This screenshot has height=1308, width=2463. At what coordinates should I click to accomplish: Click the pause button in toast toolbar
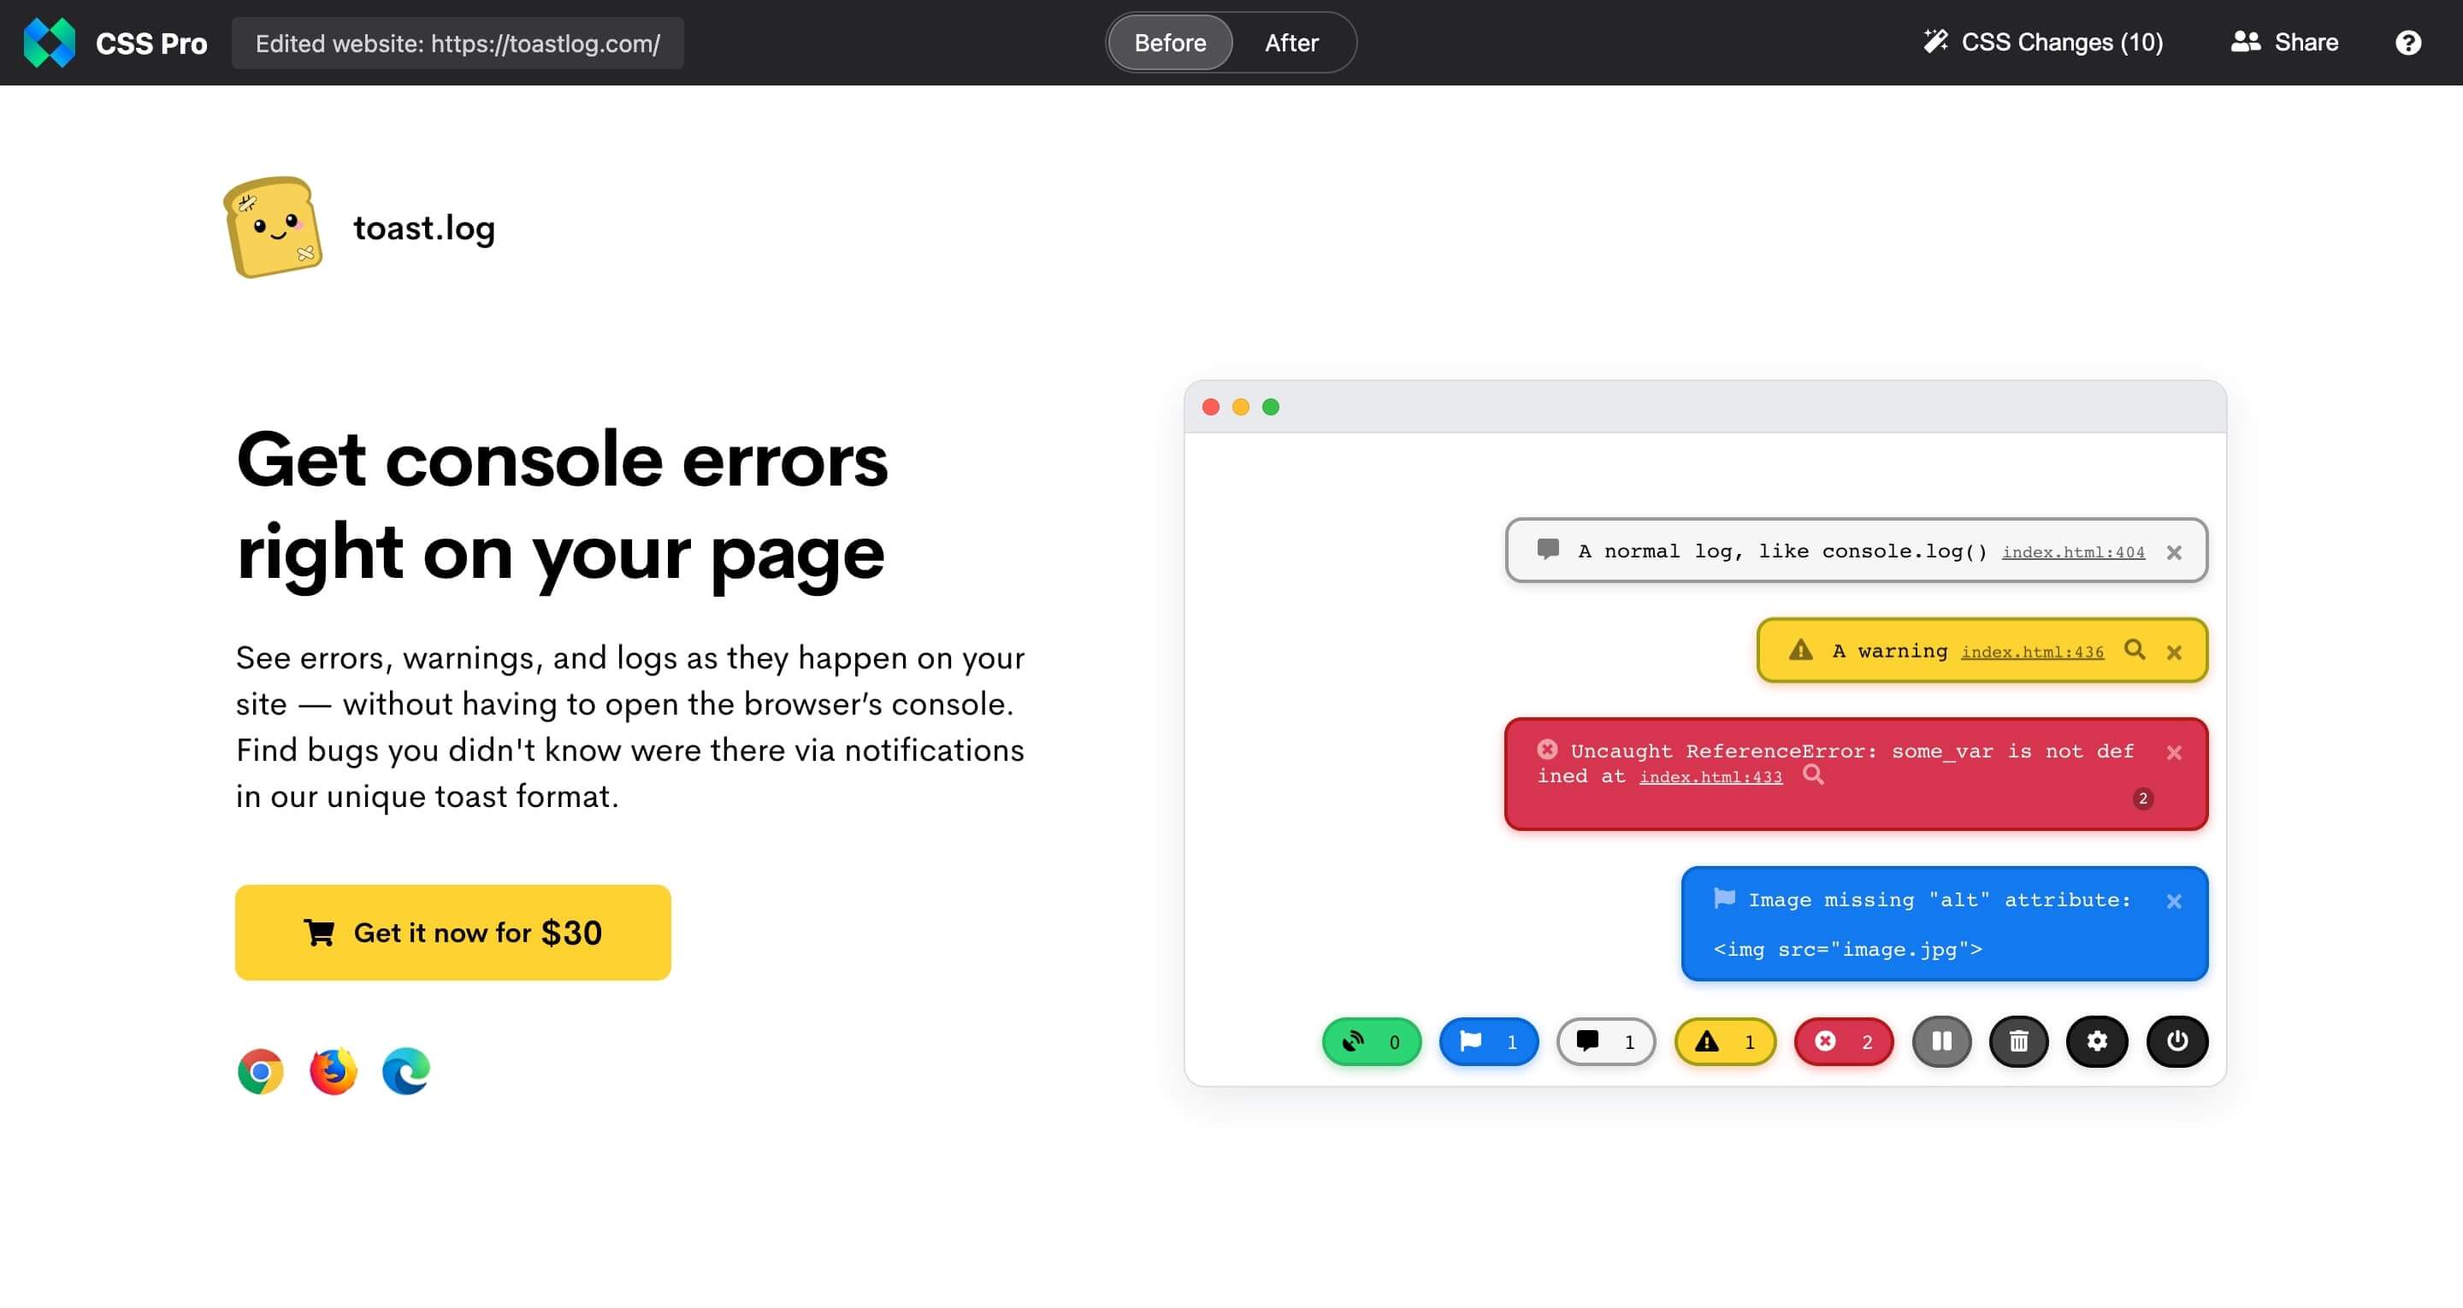[1941, 1041]
